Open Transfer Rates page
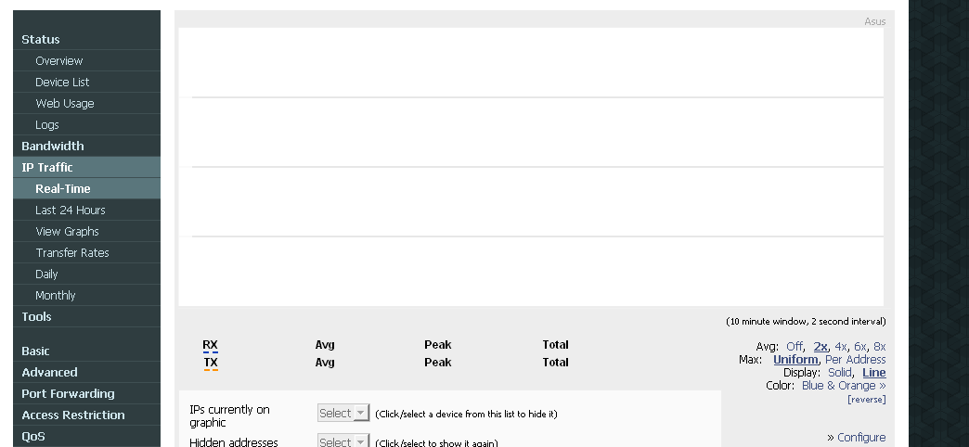 pos(71,252)
